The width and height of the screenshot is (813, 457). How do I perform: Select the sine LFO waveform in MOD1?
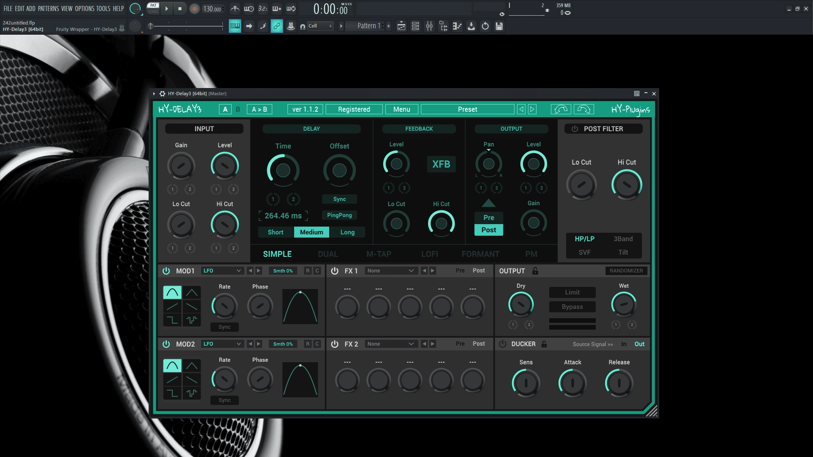click(172, 292)
